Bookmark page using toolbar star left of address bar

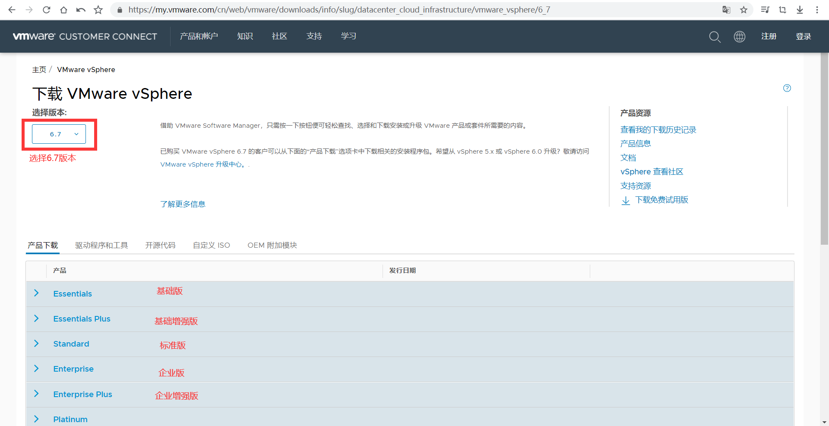coord(98,10)
